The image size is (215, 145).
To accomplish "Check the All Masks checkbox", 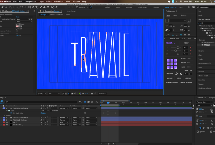I will tap(16, 24).
